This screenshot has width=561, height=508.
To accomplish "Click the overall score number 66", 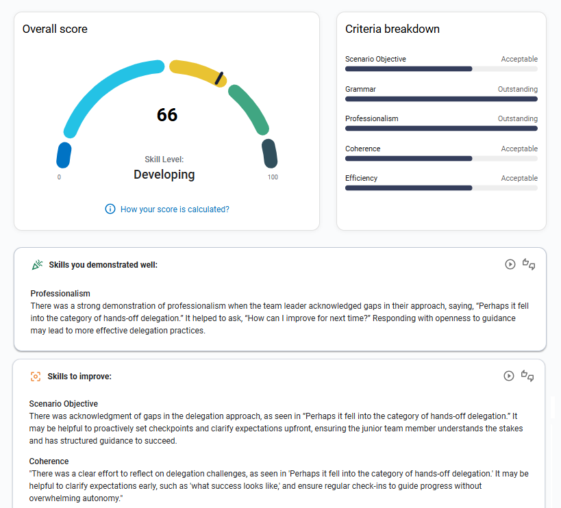I will point(167,115).
